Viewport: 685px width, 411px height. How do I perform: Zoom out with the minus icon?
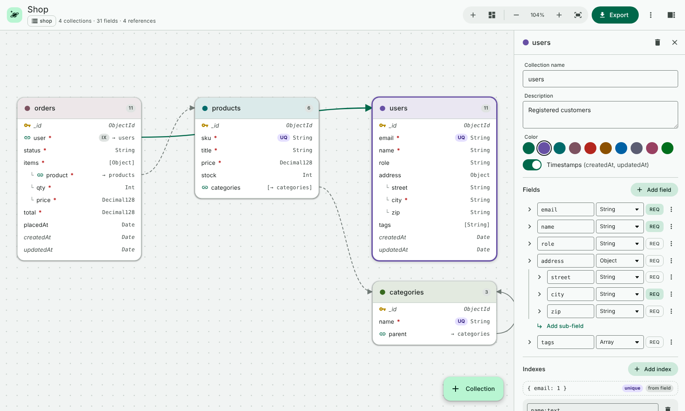[516, 15]
